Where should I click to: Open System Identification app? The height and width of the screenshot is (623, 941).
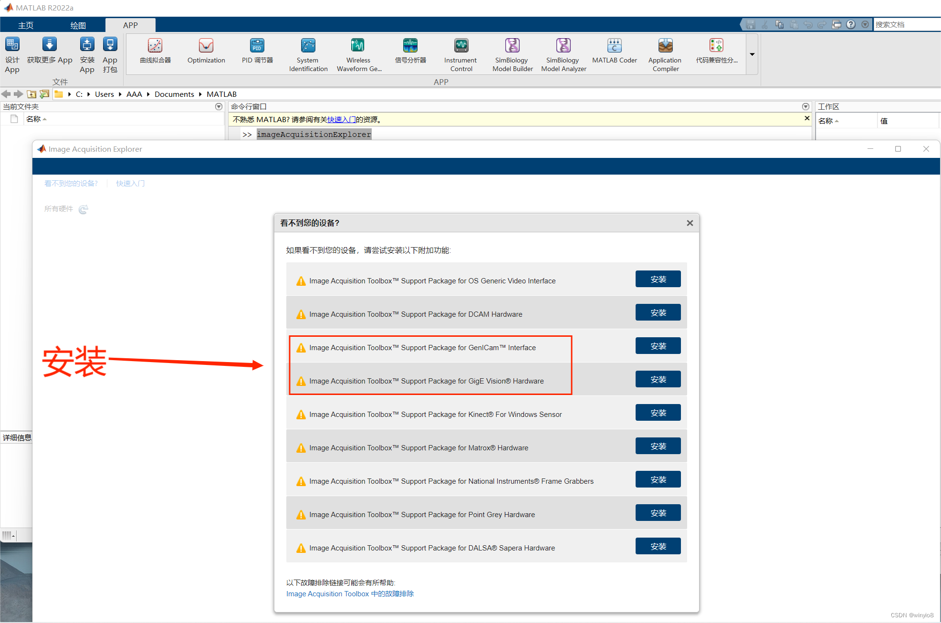pos(308,46)
